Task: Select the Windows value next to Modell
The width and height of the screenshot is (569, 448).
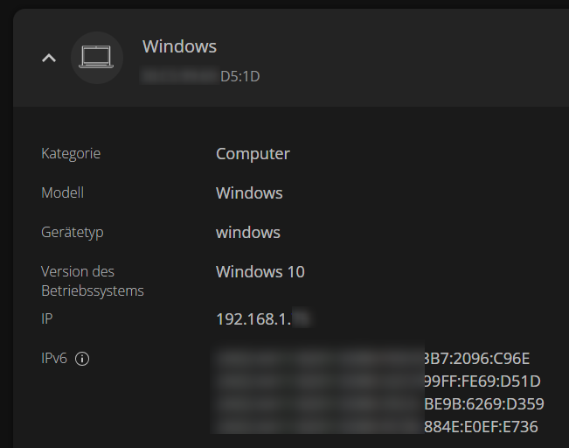Action: [249, 193]
